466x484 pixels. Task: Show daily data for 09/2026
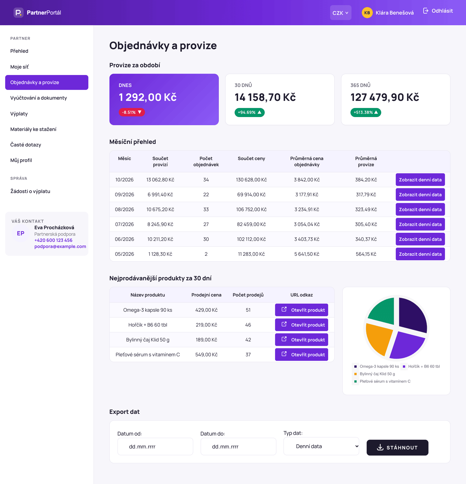tap(420, 195)
